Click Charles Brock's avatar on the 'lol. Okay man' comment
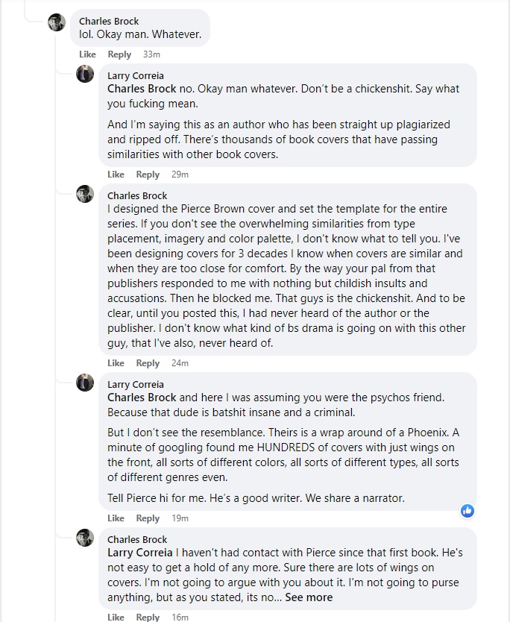 (57, 22)
